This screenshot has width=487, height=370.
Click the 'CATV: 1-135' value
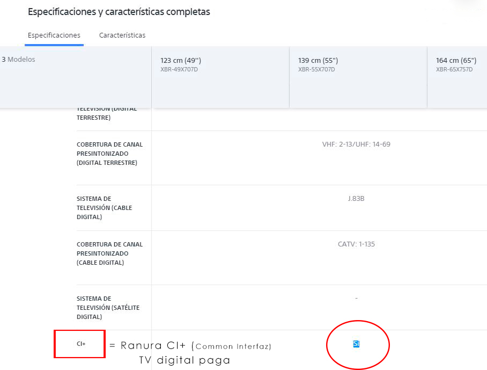coord(356,244)
